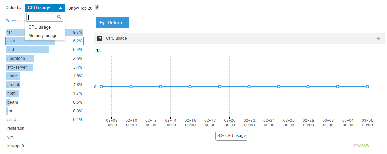This screenshot has width=387, height=154.
Task: Click the search magnifier icon in dropdown
Action: 59,17
